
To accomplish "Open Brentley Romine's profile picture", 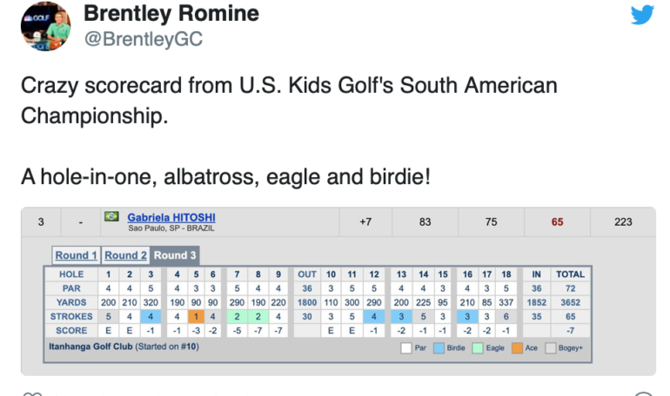I will click(x=46, y=26).
